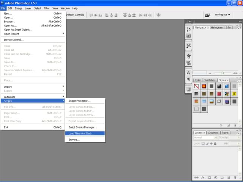This screenshot has width=243, height=182.
Task: Expand the Import submenu
Action: (33, 87)
